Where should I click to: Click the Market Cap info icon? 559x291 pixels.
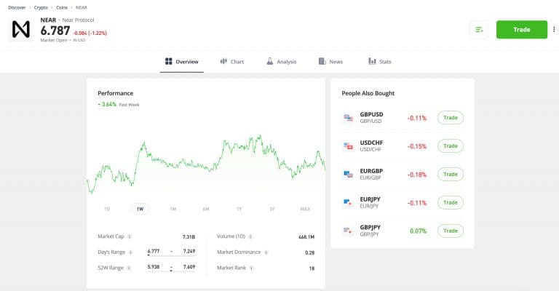130,236
